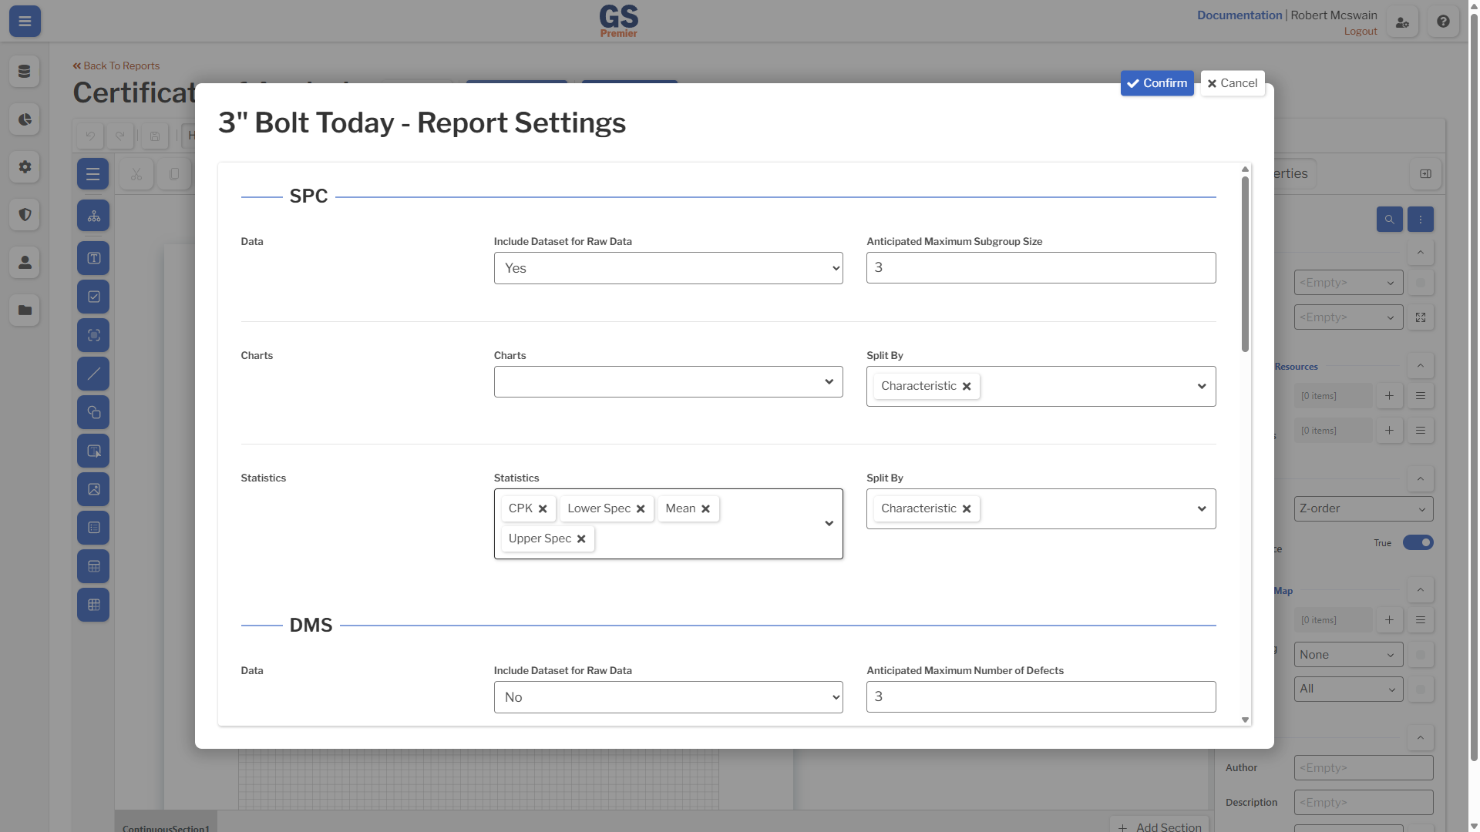Screen dimensions: 1480x832
Task: Confirm the report settings
Action: (1157, 83)
